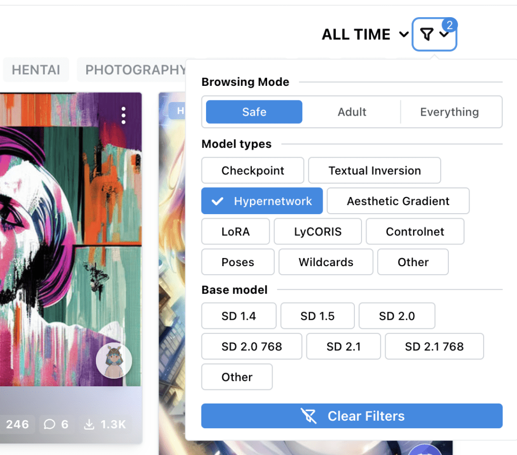Filter by SD 1.4 base model
The image size is (517, 455).
(239, 316)
